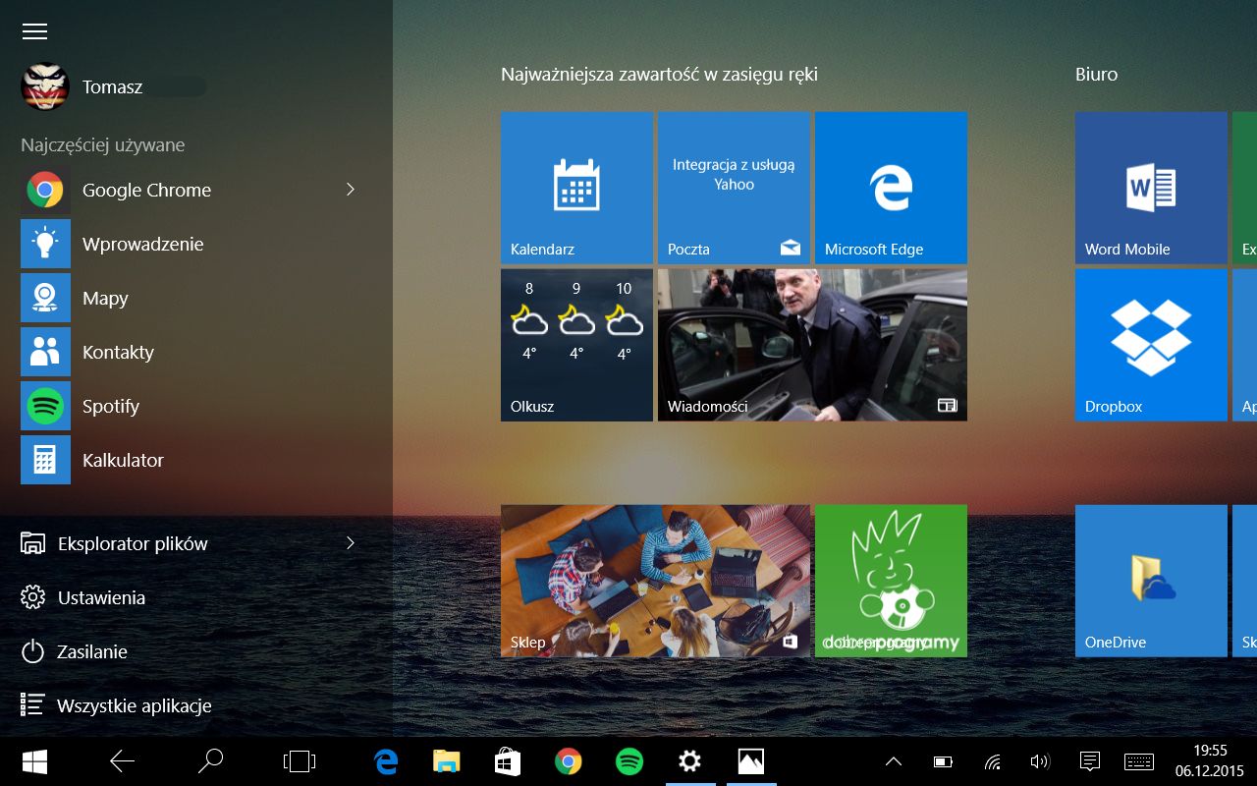Open the Dropbox tile
The height and width of the screenshot is (786, 1257).
1151,345
